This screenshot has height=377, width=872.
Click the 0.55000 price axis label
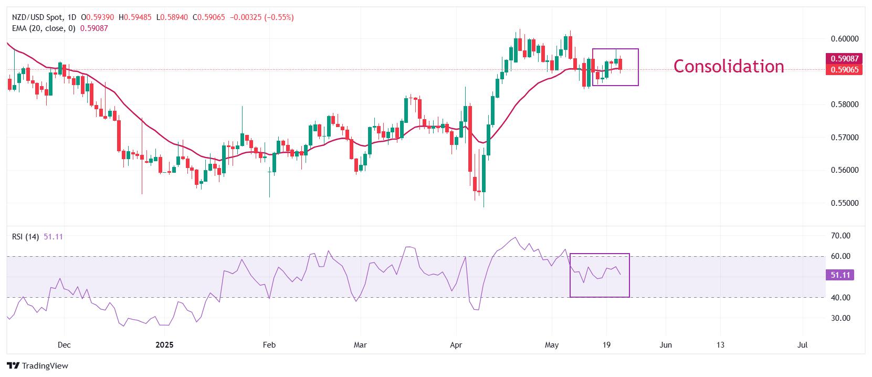[x=845, y=203]
